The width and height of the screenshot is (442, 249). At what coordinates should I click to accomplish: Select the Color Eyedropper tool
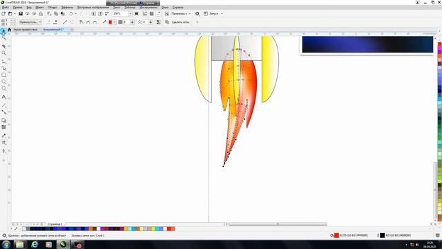pyautogui.click(x=3, y=136)
